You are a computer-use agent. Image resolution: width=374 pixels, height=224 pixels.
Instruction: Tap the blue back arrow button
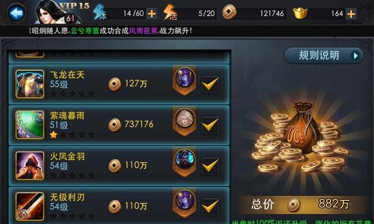[x=17, y=13]
